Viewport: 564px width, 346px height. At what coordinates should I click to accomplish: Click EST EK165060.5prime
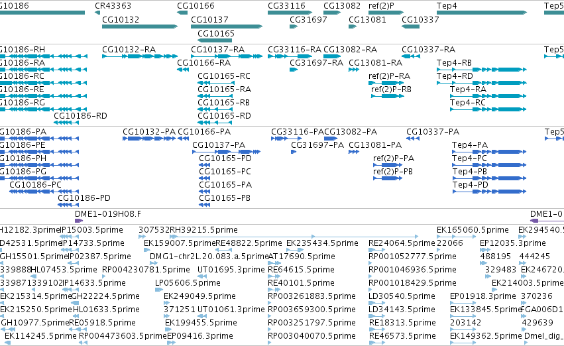[455, 237]
